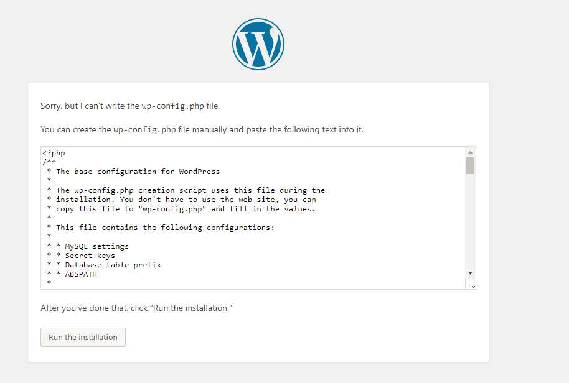569x383 pixels.
Task: Click the empty scrollbar track below the thumb
Action: [x=470, y=221]
